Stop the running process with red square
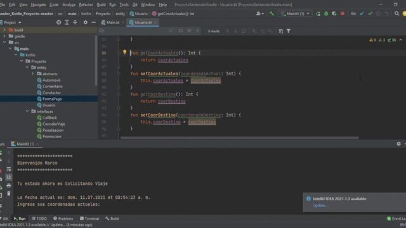The width and height of the screenshot is (406, 228). pyautogui.click(x=343, y=14)
